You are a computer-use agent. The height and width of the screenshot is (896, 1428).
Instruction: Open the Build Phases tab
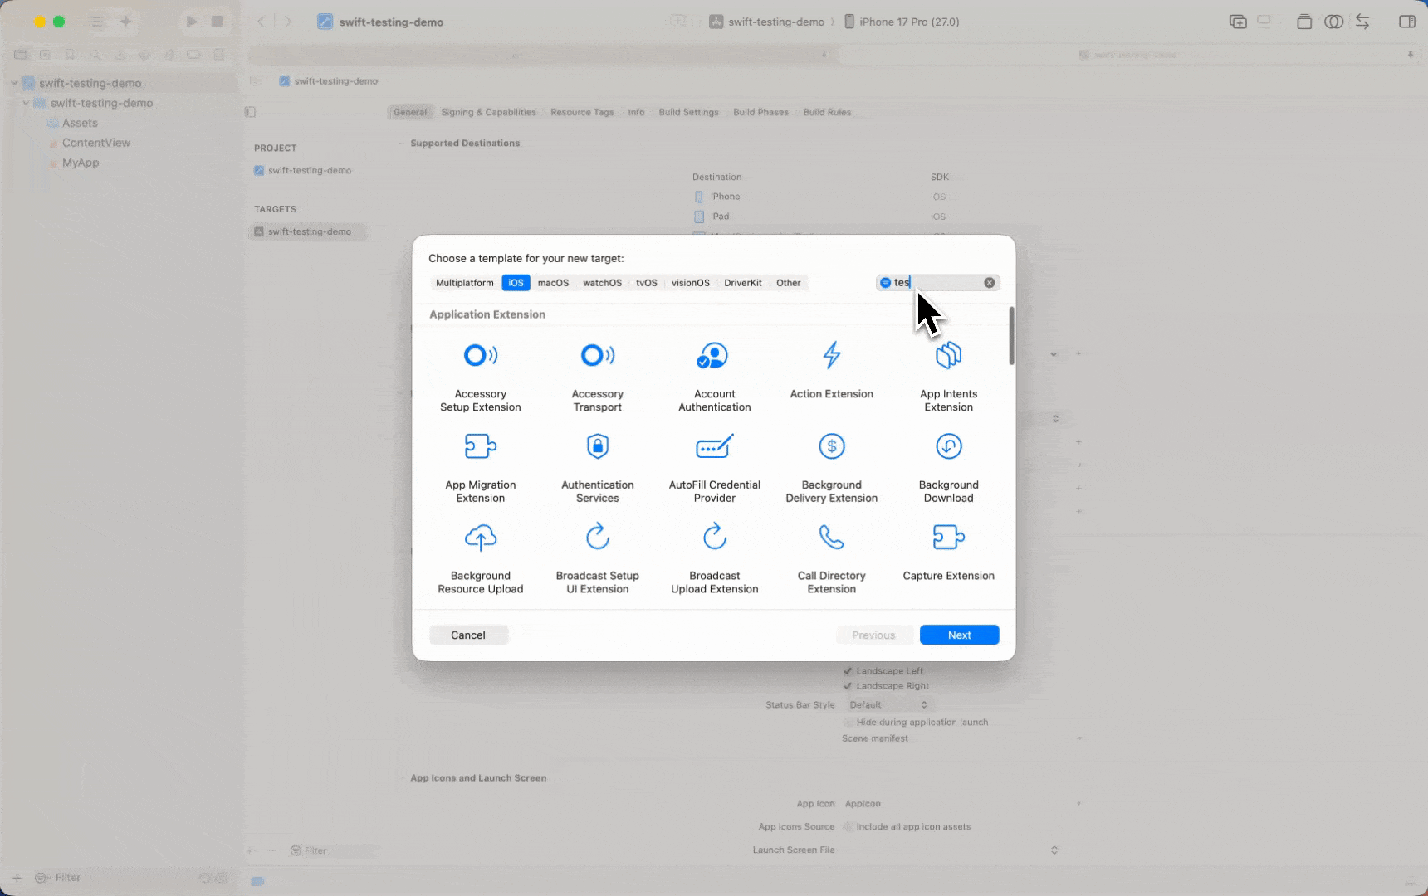pos(760,112)
